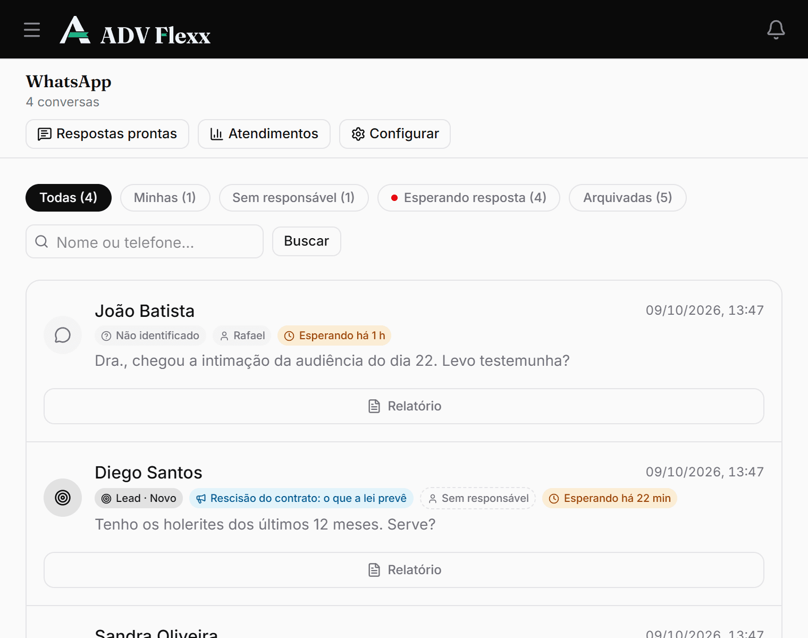Switch to the Minhas (1) filter
This screenshot has width=808, height=638.
click(165, 198)
